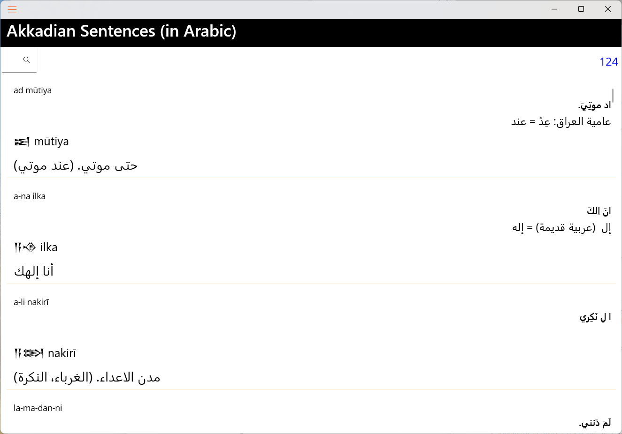Click the vertical scrollbar thumb

pos(613,96)
